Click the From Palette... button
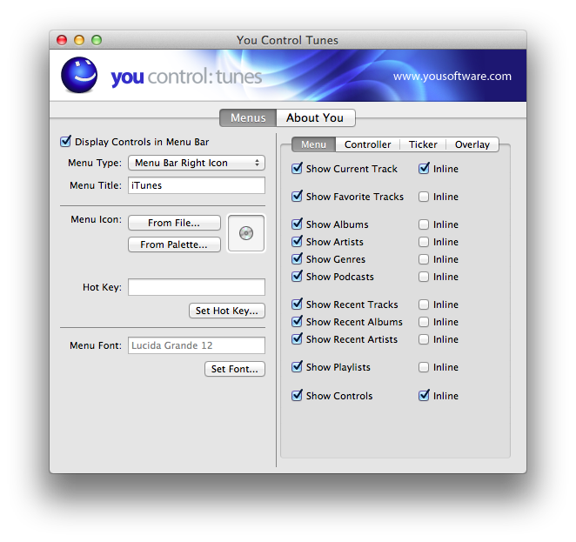 tap(174, 244)
